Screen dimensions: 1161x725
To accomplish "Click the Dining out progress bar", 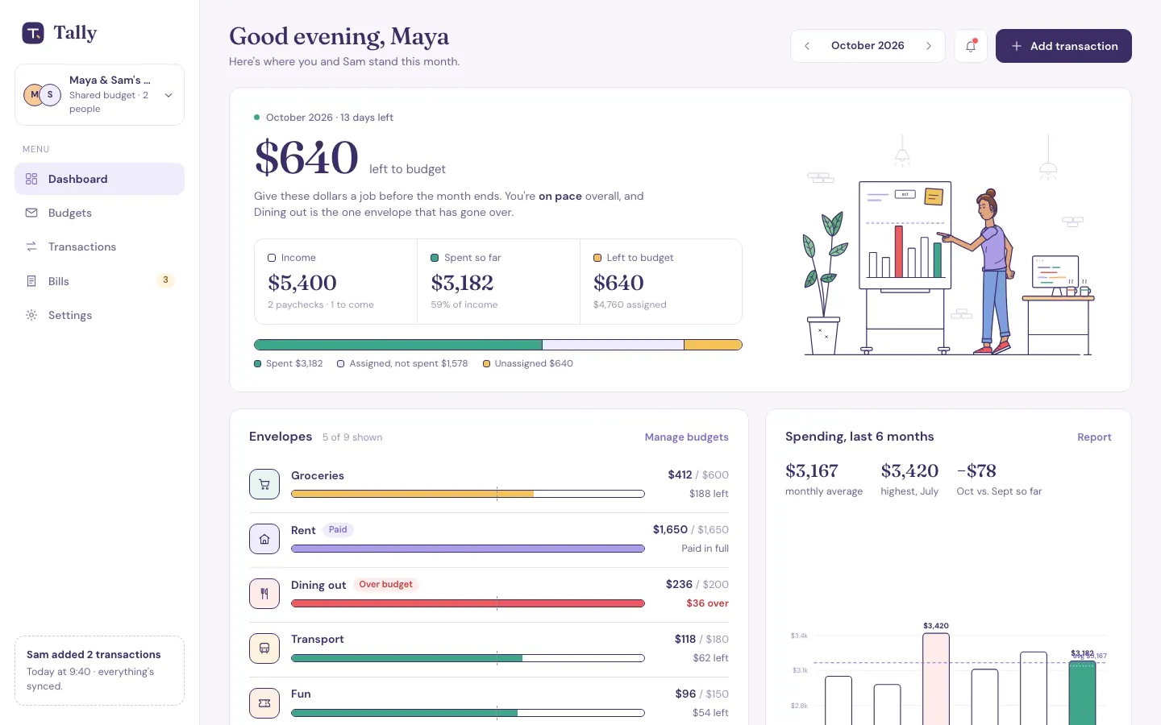I will click(468, 603).
